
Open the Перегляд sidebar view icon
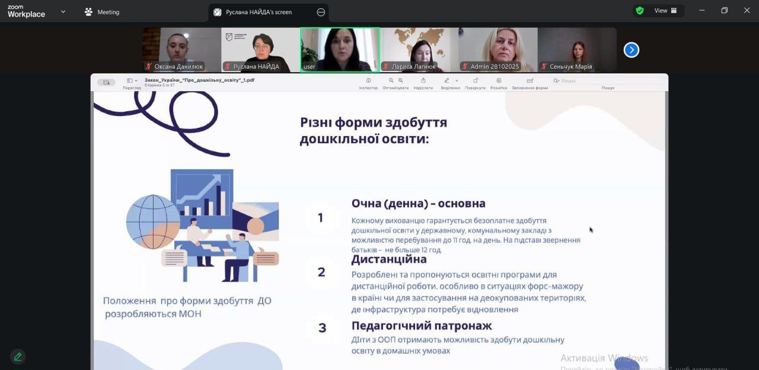129,81
